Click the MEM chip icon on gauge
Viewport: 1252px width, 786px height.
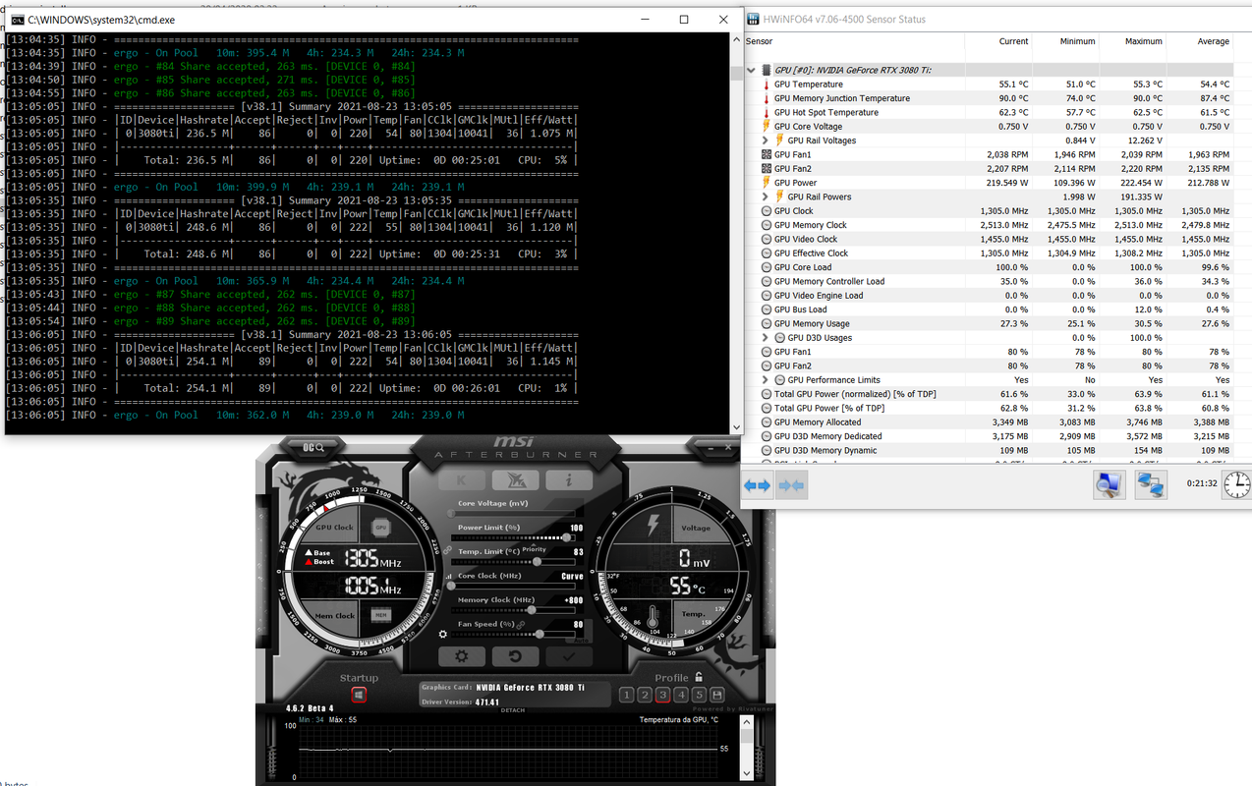[380, 615]
